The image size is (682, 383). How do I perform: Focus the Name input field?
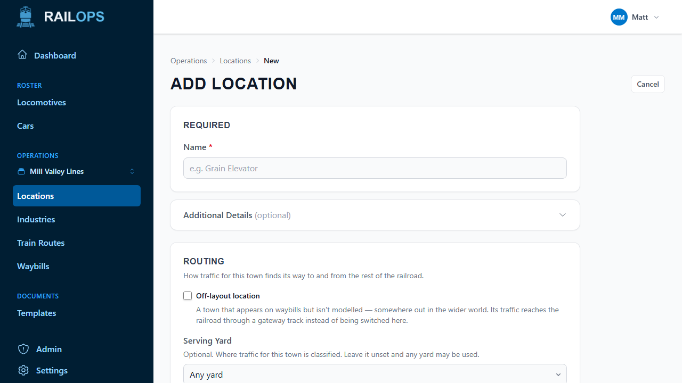click(x=375, y=168)
